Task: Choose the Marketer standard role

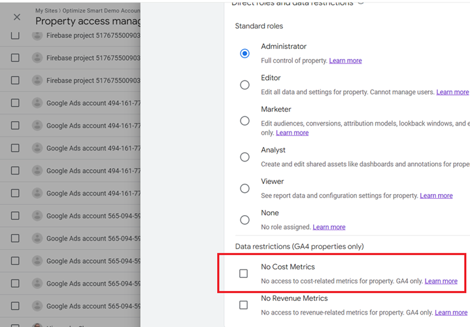Action: tap(244, 121)
